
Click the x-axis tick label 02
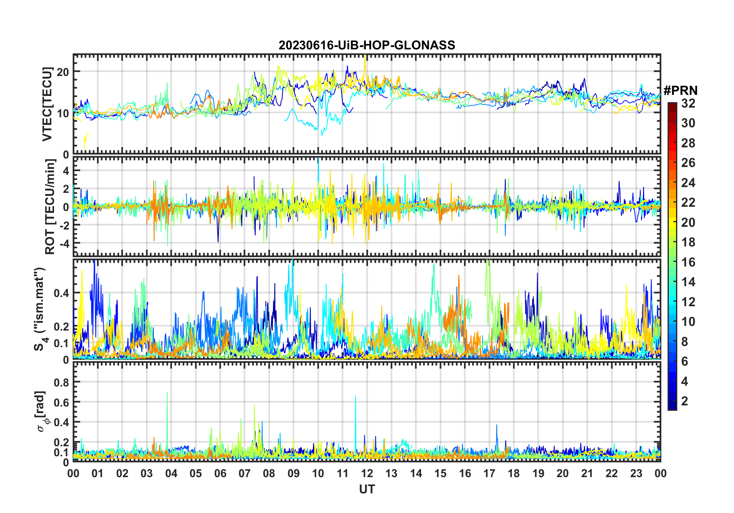coord(122,473)
